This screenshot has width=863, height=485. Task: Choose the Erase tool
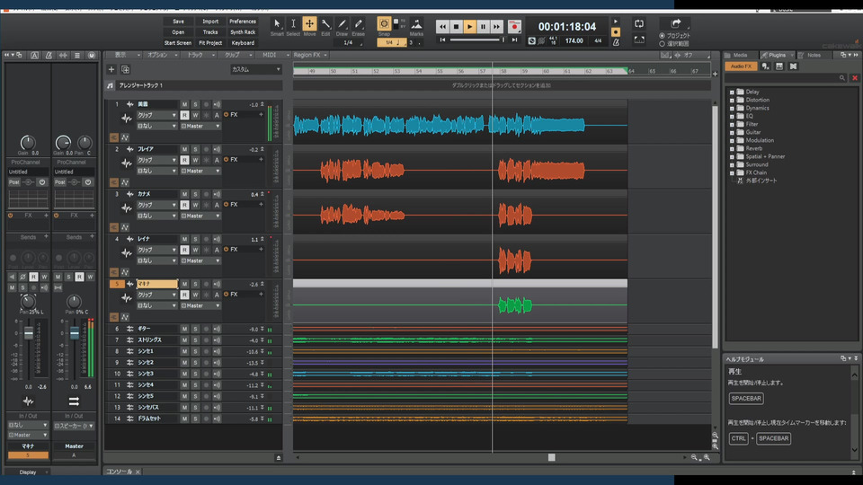[x=358, y=24]
